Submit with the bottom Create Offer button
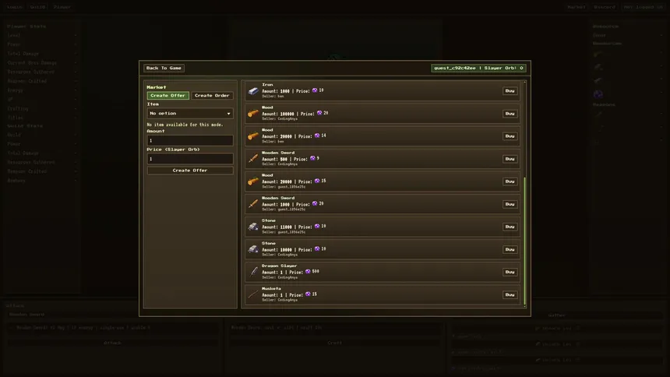This screenshot has height=377, width=670. 190,170
